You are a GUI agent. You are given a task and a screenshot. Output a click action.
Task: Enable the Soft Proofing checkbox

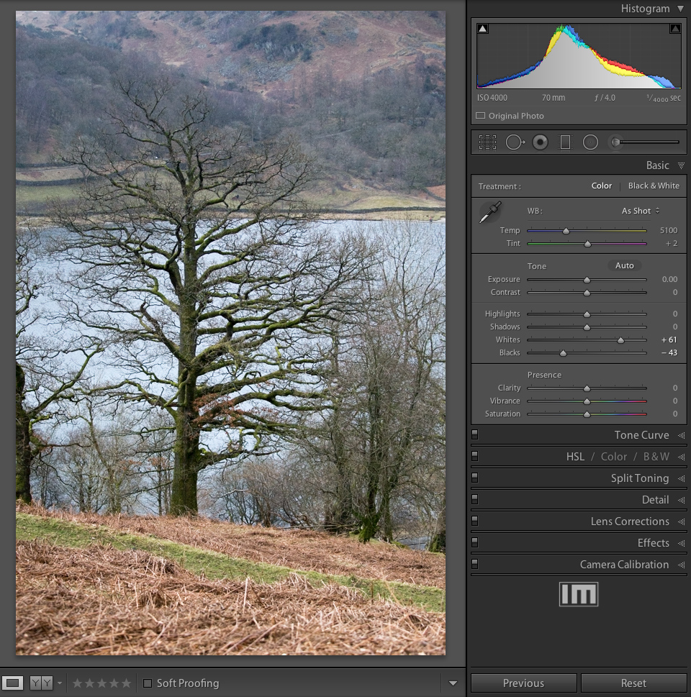pos(148,683)
